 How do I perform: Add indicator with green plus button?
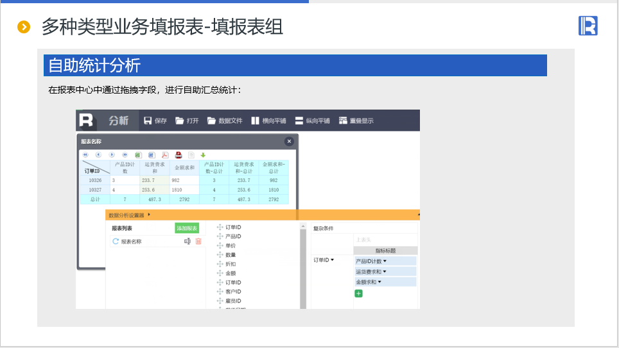coord(358,293)
